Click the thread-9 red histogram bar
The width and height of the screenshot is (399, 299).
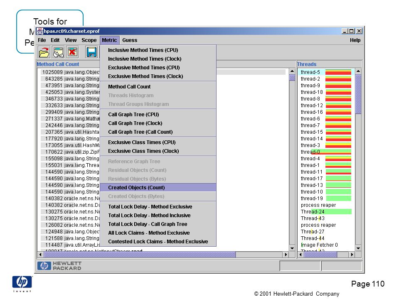tap(338, 86)
